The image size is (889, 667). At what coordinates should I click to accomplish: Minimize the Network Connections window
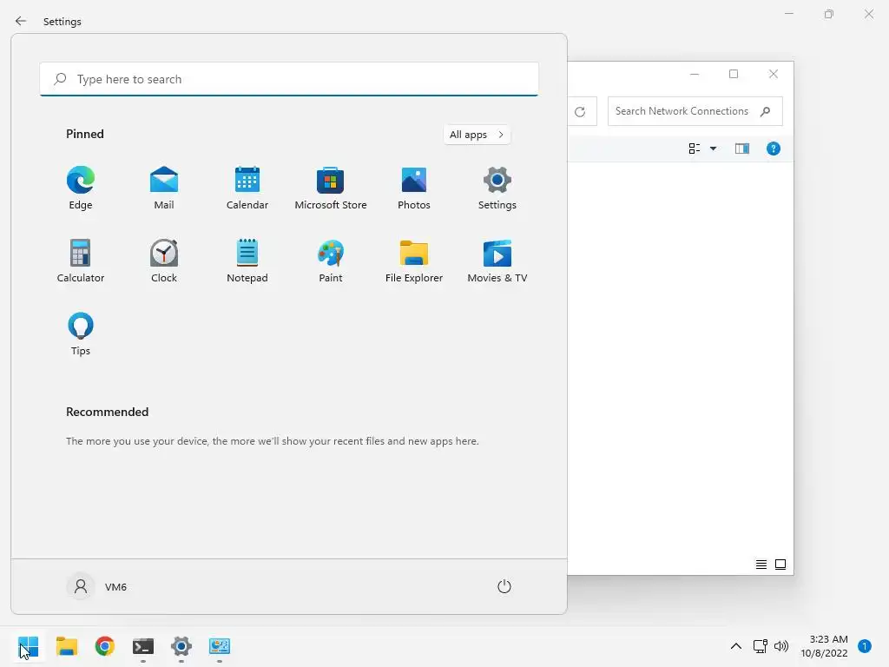(694, 74)
